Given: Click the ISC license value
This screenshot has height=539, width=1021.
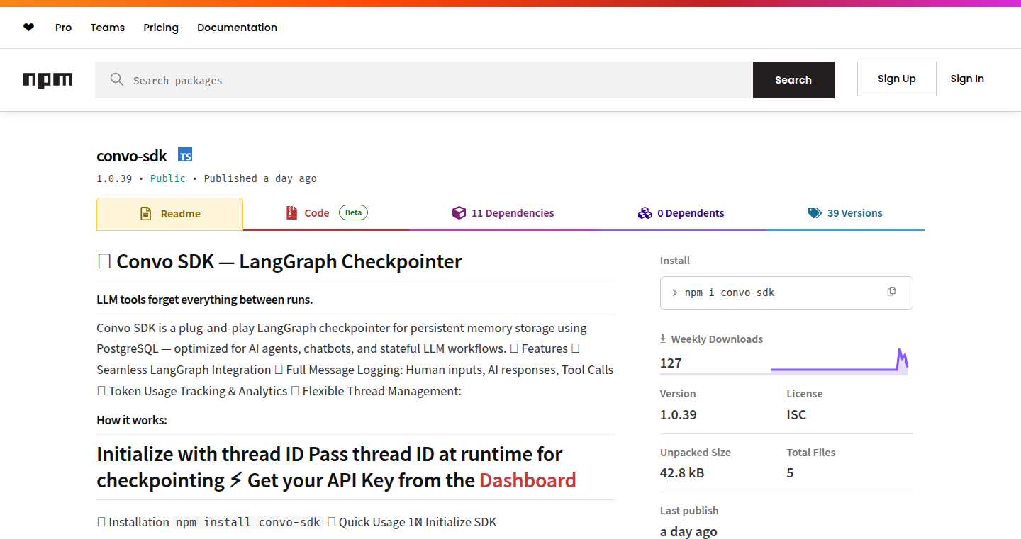Looking at the screenshot, I should tap(796, 415).
